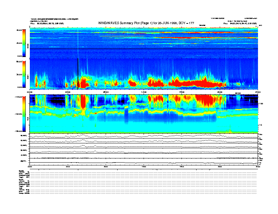Click the 24:00 label at axis end
Viewport: 278px width, 214px height.
[x=257, y=92]
